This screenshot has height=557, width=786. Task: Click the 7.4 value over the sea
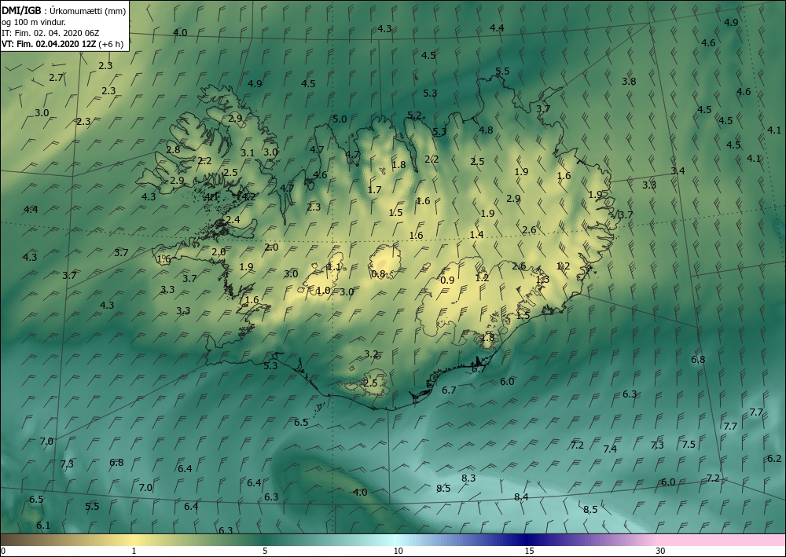(610, 449)
